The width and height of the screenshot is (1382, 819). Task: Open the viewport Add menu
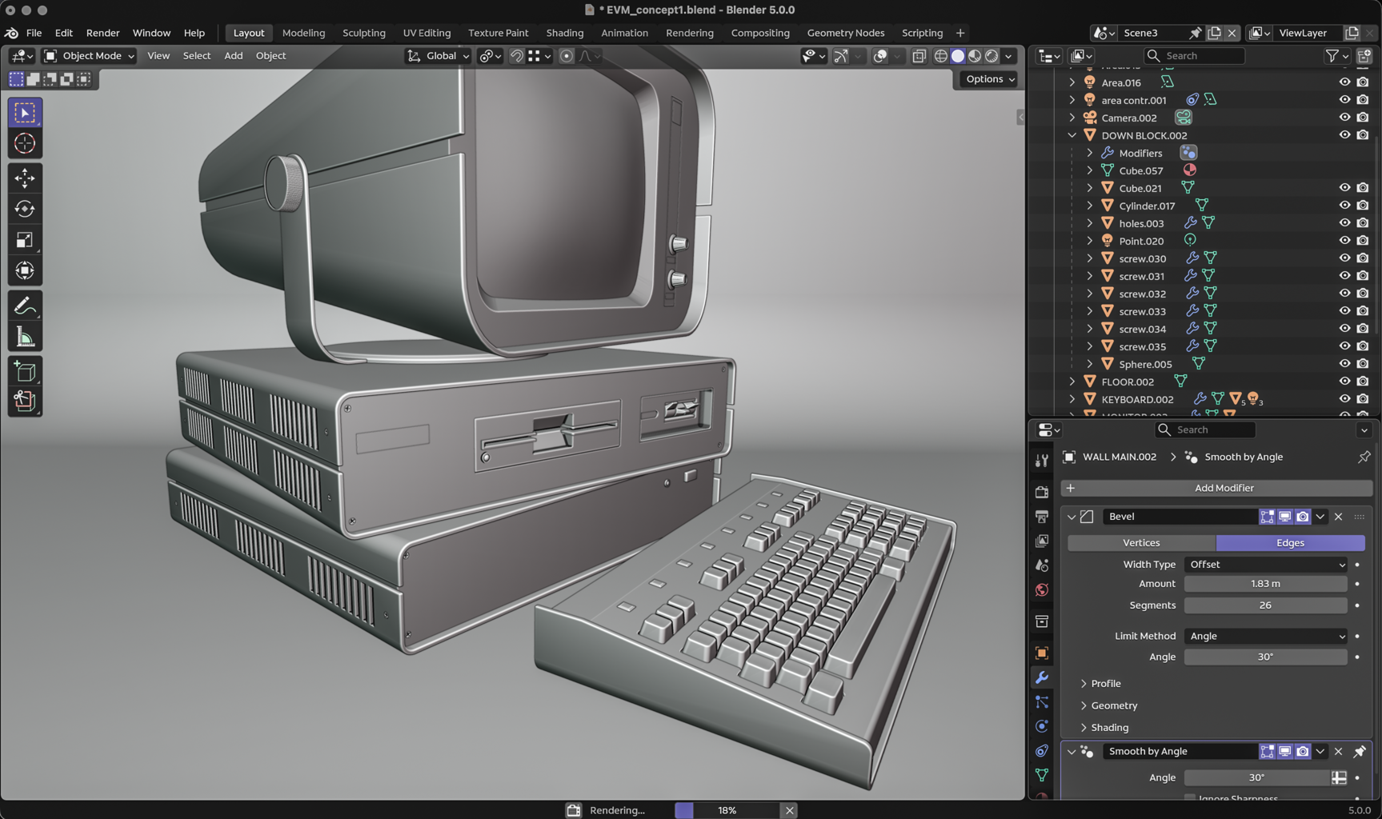(233, 56)
